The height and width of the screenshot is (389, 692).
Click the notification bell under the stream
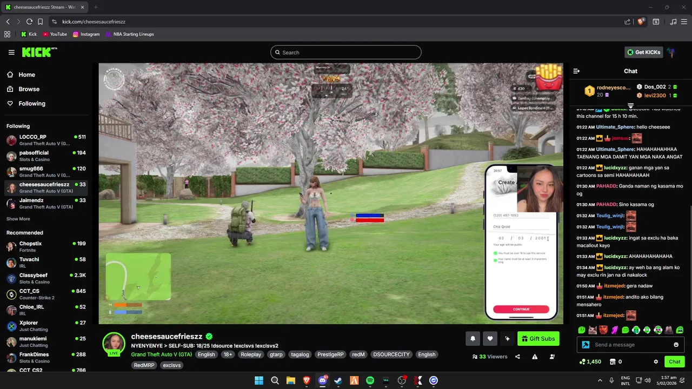473,339
